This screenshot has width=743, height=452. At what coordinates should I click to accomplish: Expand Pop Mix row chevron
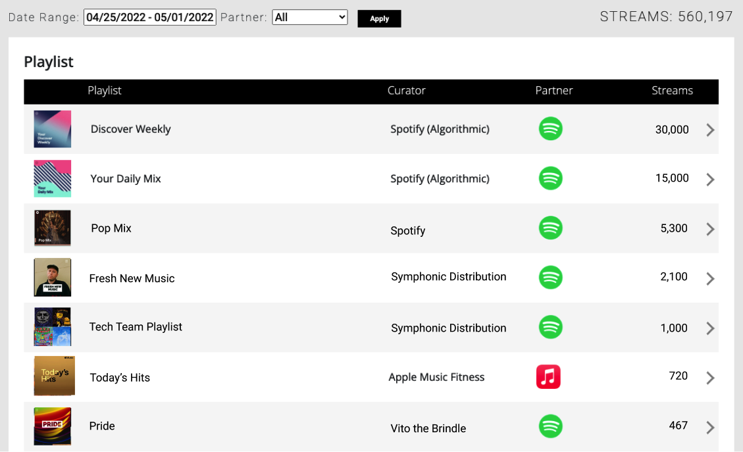pyautogui.click(x=710, y=229)
